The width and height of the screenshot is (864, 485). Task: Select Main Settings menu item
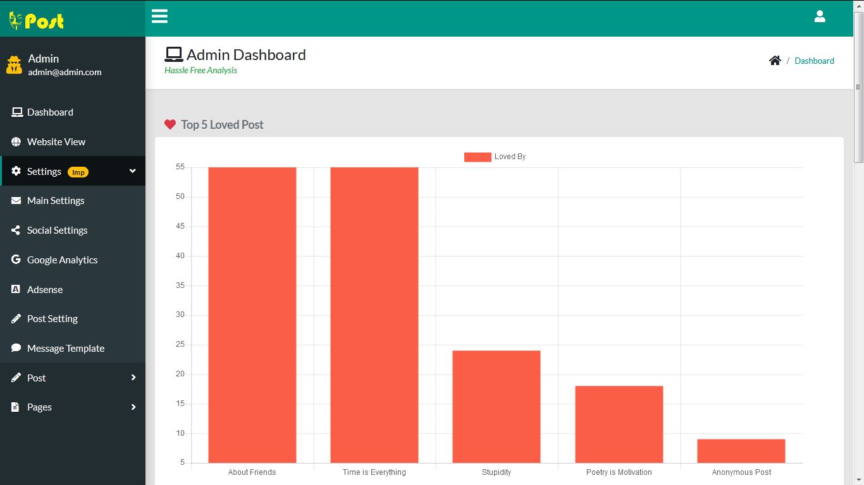[73, 201]
